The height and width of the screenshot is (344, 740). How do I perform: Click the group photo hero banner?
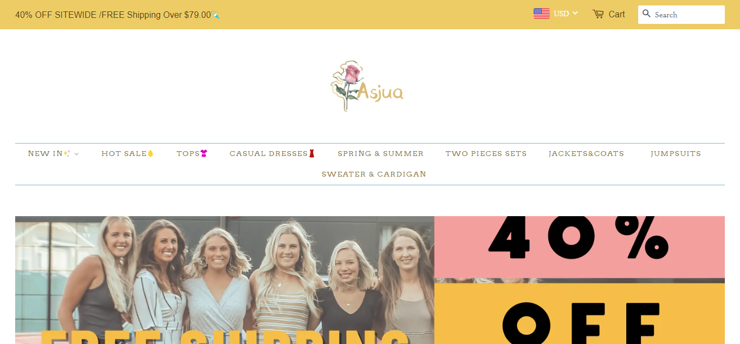point(224,280)
